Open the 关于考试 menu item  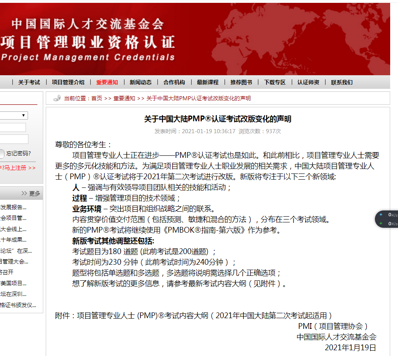click(29, 82)
